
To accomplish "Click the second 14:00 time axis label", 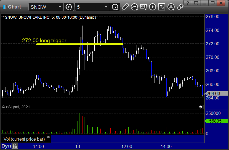I will [166, 146].
